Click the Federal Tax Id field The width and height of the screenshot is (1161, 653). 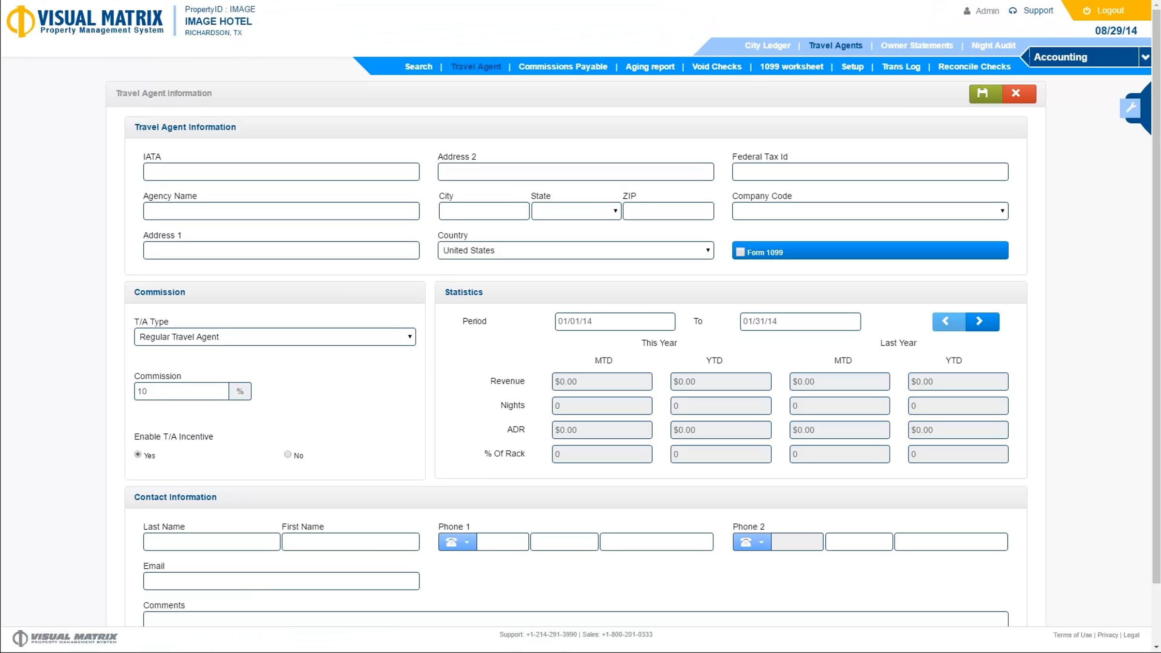click(870, 172)
